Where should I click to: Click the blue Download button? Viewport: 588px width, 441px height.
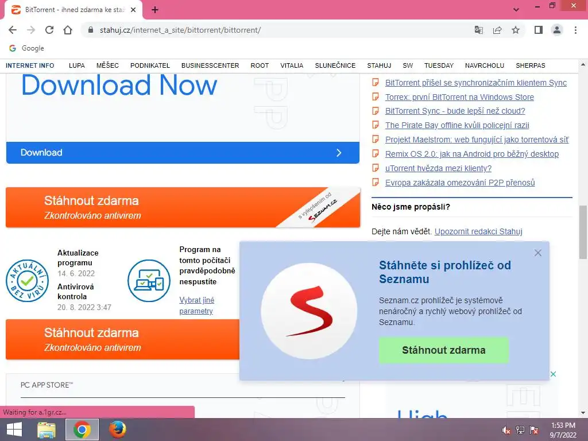[x=183, y=153]
